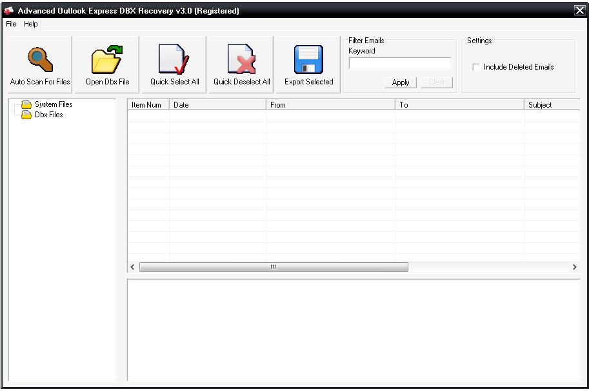Click the Dbx Files folder icon
Image resolution: width=589 pixels, height=391 pixels.
pos(26,115)
